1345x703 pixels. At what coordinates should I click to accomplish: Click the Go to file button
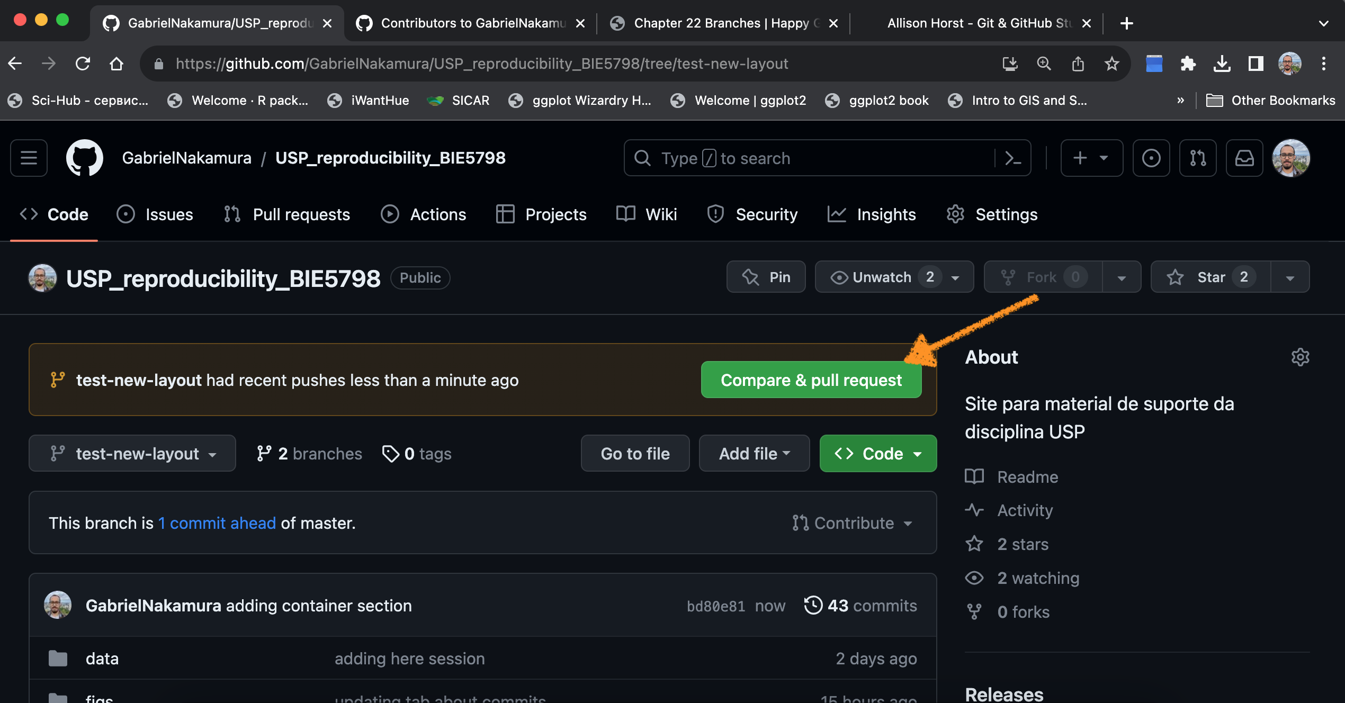click(635, 453)
